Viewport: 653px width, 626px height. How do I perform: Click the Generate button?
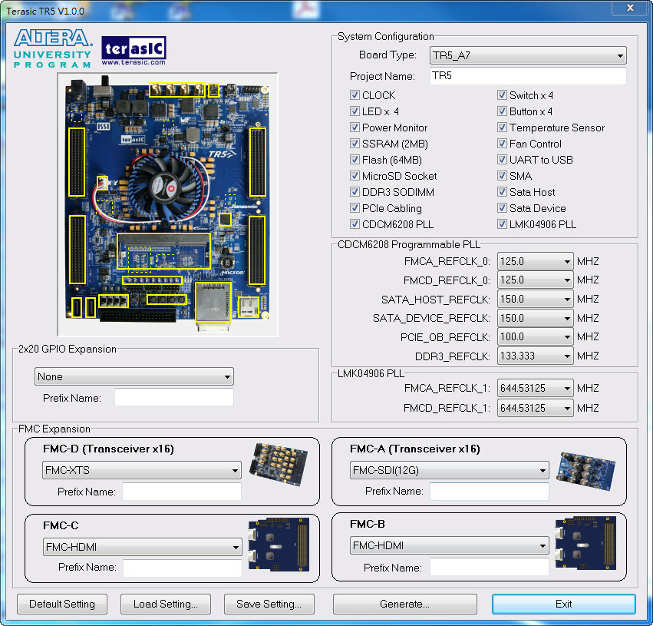click(404, 604)
